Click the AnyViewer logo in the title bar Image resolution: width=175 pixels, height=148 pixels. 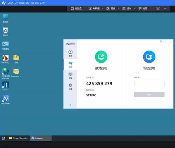(x=4, y=3)
